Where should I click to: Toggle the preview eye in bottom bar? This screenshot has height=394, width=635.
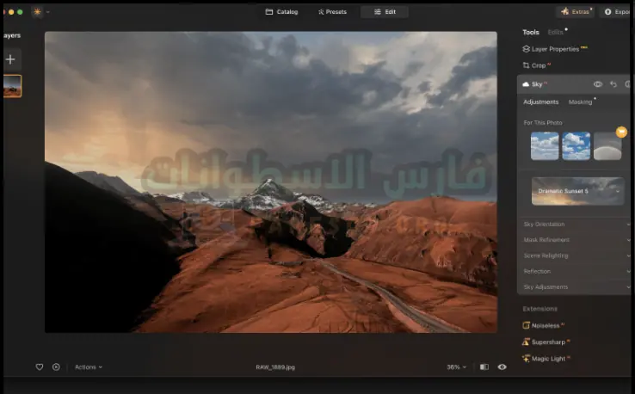click(x=502, y=366)
